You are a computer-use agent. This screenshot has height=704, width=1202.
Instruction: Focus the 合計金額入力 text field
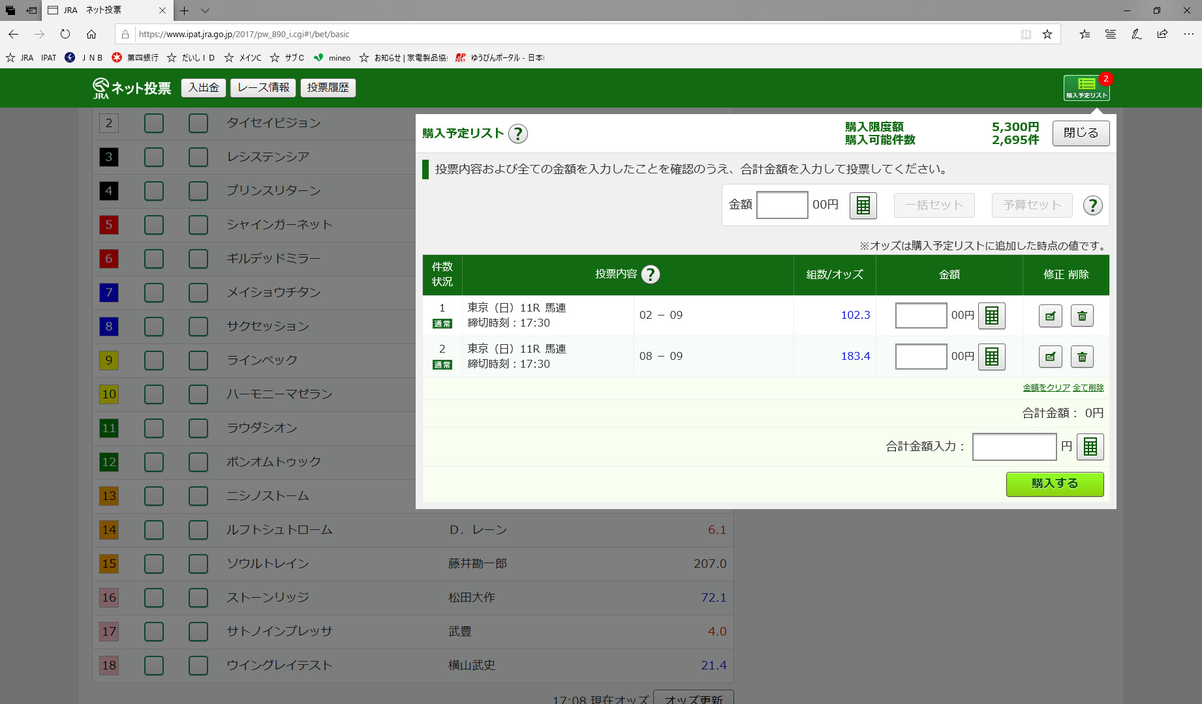[x=1014, y=447]
